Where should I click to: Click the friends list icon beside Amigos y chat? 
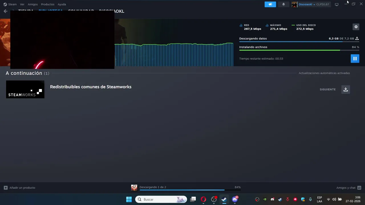tap(359, 188)
